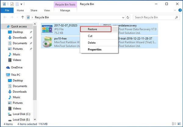Viewport: 183px width, 127px height.
Task: Select the pw10-free installer disc icon
Action: pyautogui.click(x=47, y=42)
